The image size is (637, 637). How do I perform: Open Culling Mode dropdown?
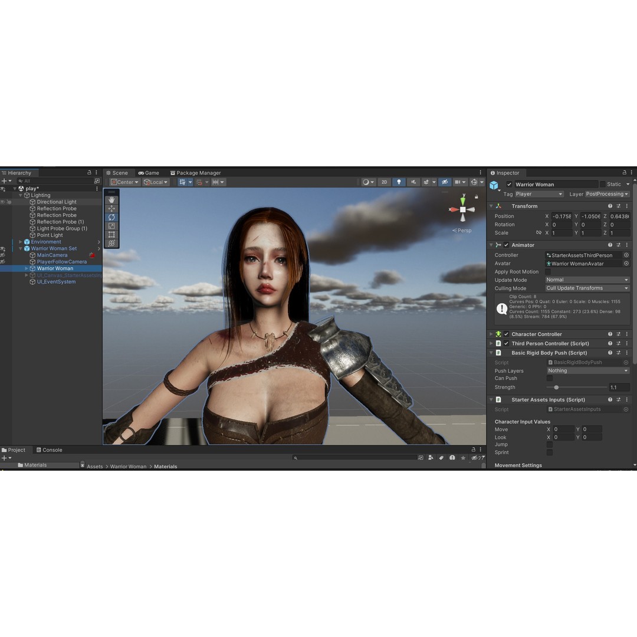[x=587, y=288]
